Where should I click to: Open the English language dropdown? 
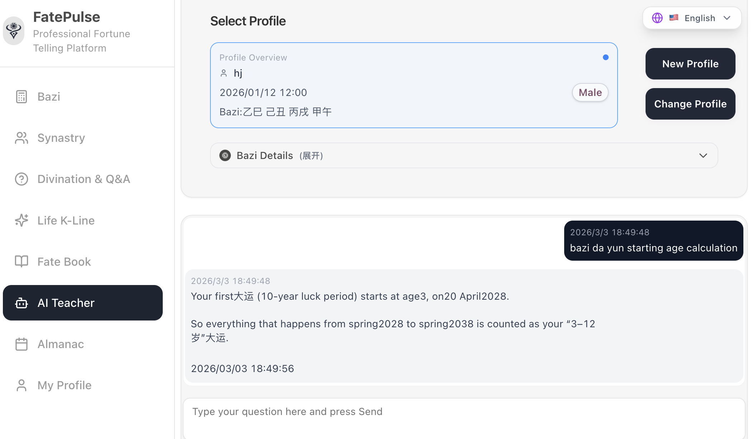(692, 18)
